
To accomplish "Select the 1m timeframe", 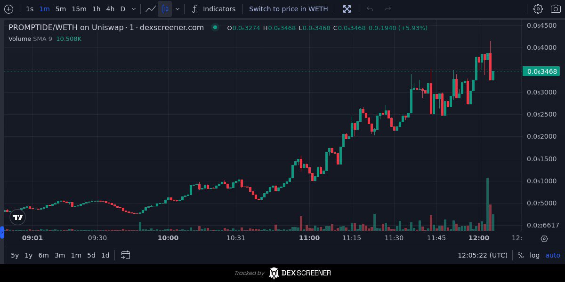I will coord(45,9).
